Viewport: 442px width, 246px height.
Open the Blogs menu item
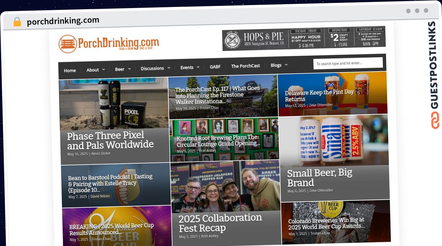tap(276, 65)
